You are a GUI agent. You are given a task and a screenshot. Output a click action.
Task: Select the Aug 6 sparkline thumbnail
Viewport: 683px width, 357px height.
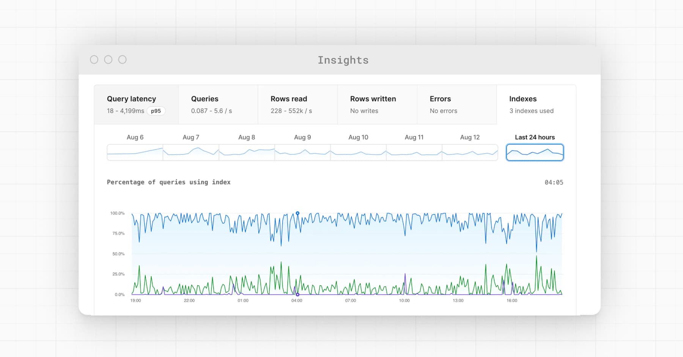(135, 152)
